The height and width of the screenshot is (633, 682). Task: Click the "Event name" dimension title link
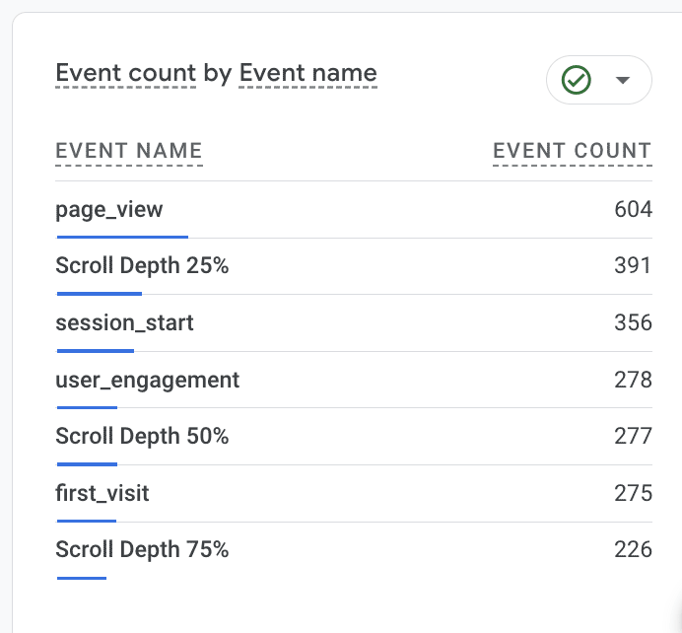click(x=307, y=73)
